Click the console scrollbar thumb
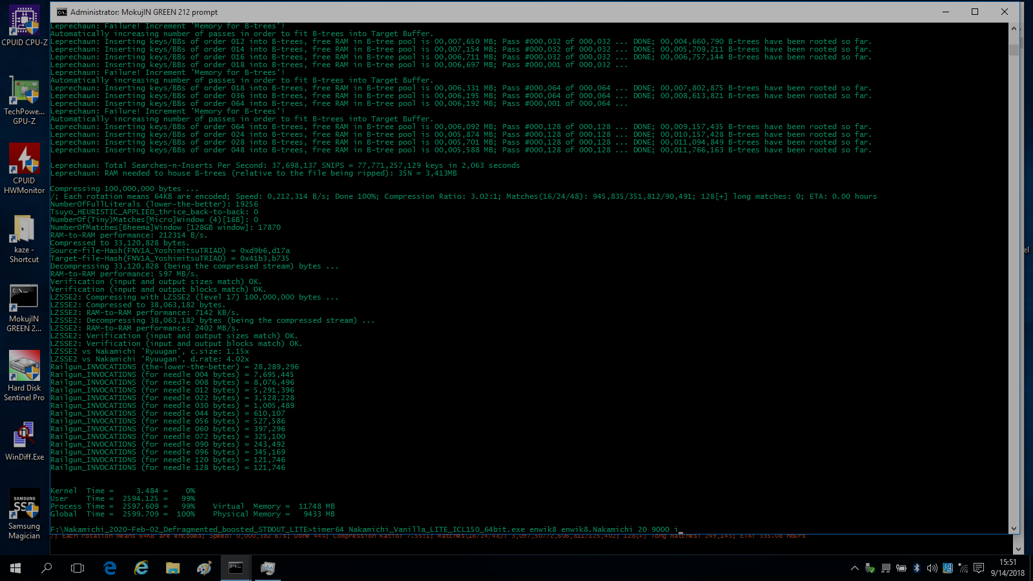Screen dimensions: 1033x581 pyautogui.click(x=1014, y=50)
